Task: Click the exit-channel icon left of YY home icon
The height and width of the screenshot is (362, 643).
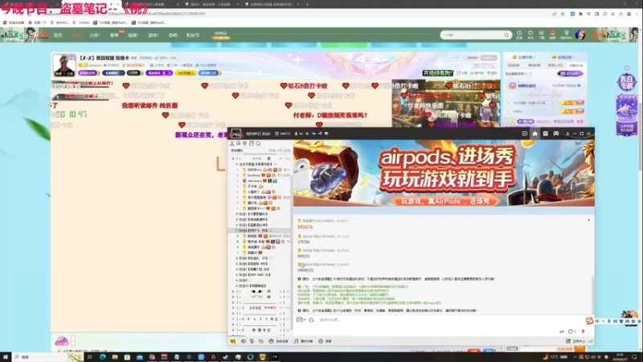Action: tap(524, 134)
